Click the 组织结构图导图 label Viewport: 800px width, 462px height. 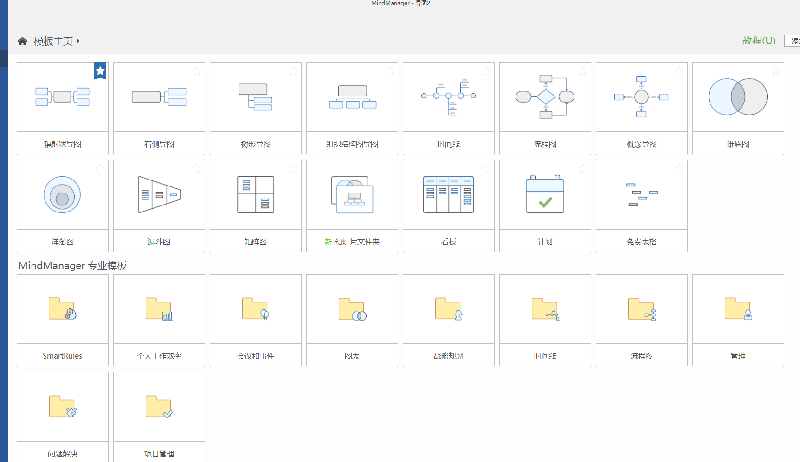(x=352, y=144)
